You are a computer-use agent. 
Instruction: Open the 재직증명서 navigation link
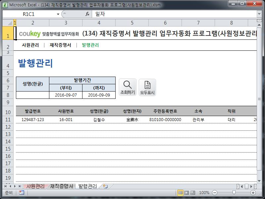tap(60, 45)
